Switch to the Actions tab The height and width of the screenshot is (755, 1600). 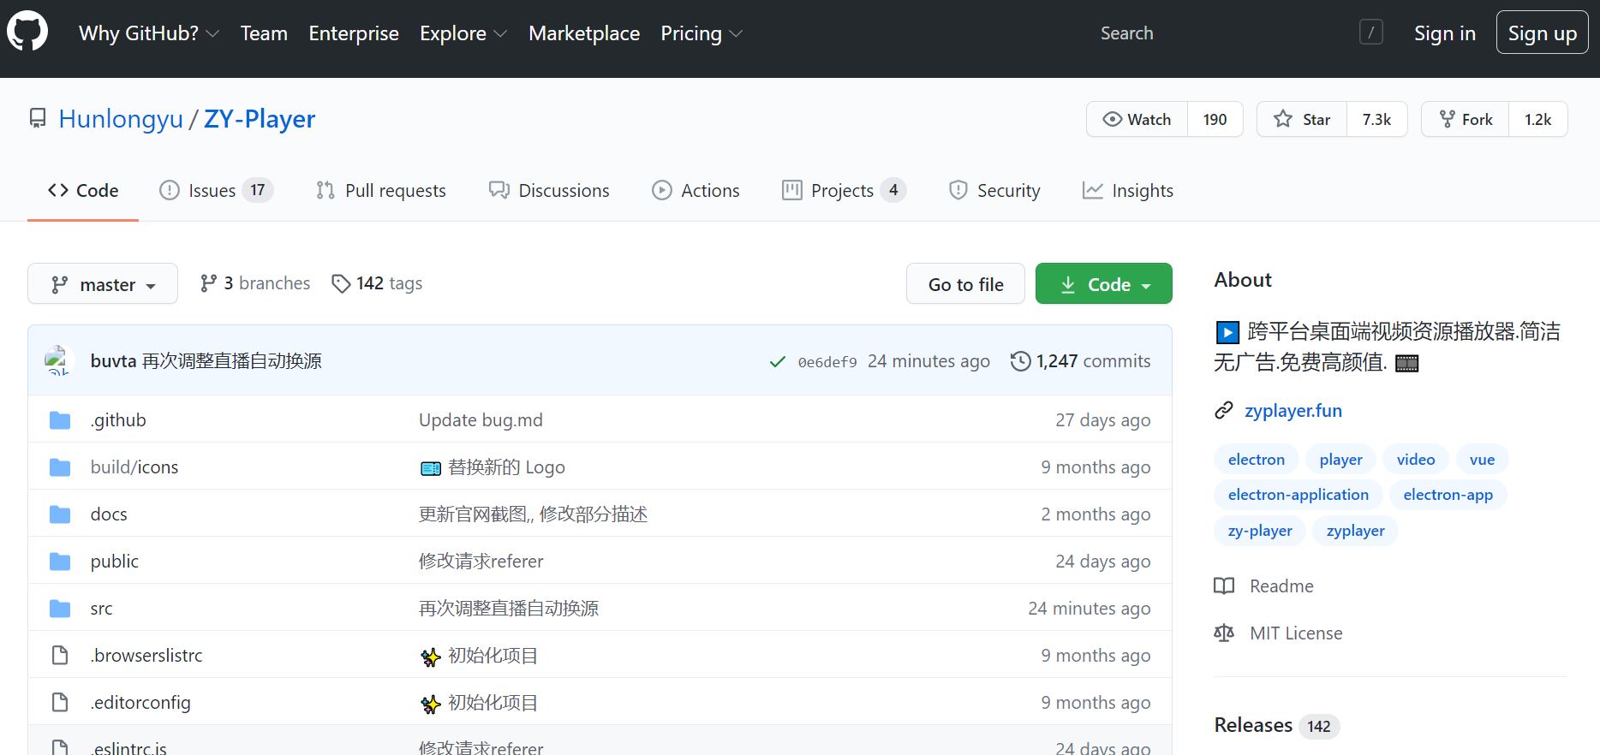coord(696,191)
